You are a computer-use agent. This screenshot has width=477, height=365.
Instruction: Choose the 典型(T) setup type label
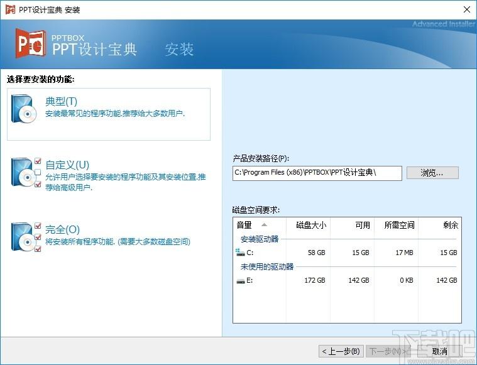pos(61,101)
